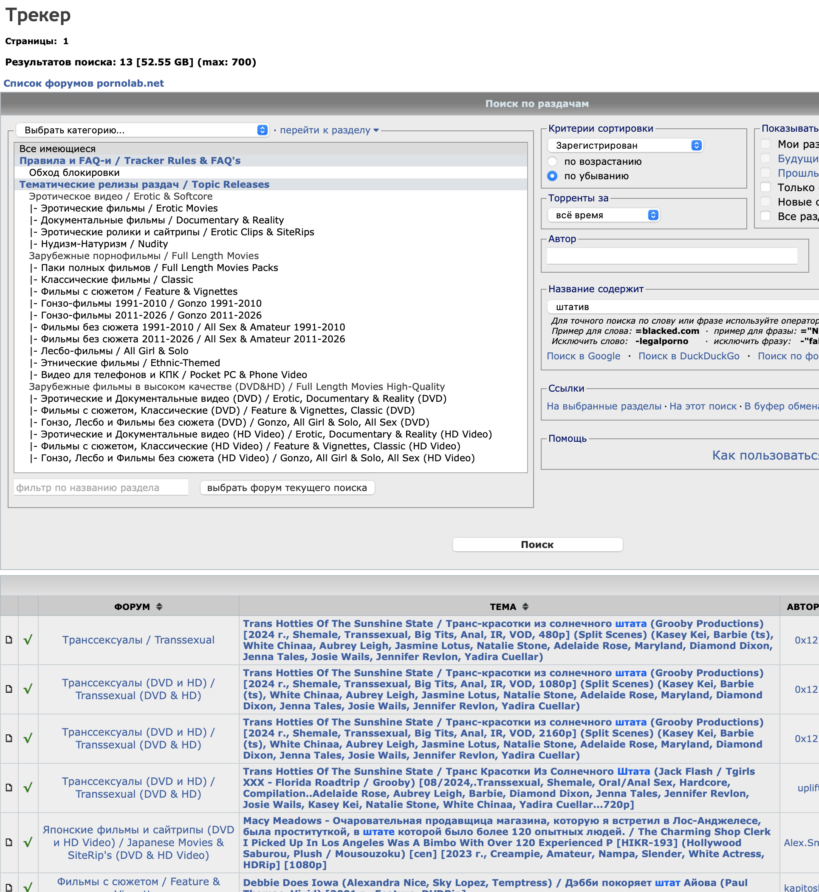Image resolution: width=819 pixels, height=892 pixels.
Task: Click the 'На выбранные разделы' link
Action: tap(604, 406)
